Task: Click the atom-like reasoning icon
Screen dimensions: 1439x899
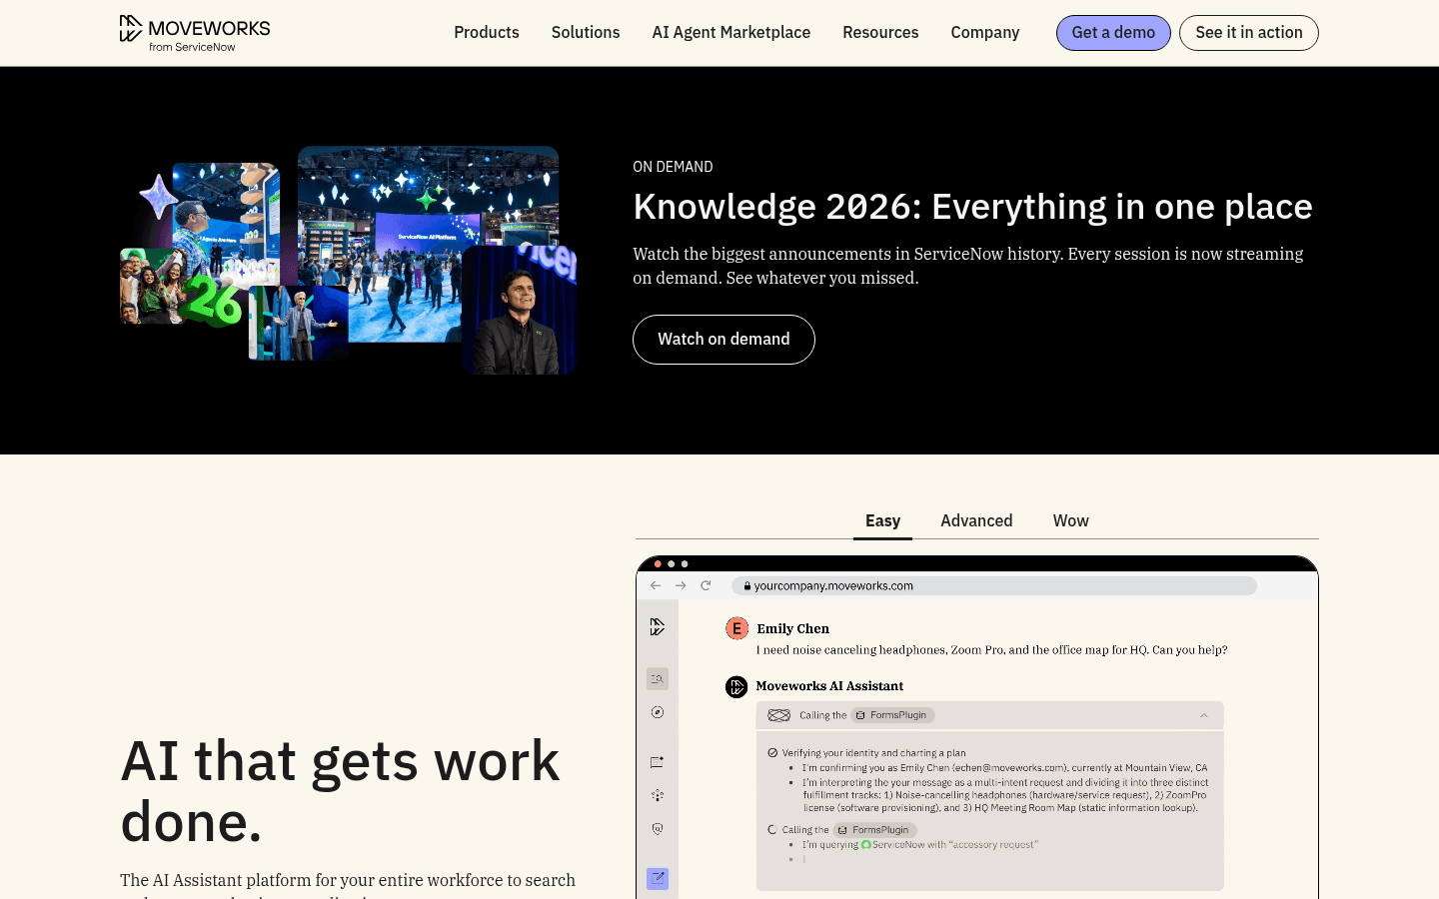Action: click(x=779, y=715)
